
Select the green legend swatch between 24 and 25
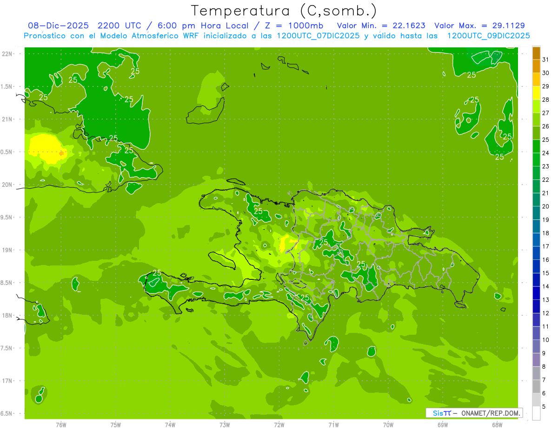click(x=536, y=146)
